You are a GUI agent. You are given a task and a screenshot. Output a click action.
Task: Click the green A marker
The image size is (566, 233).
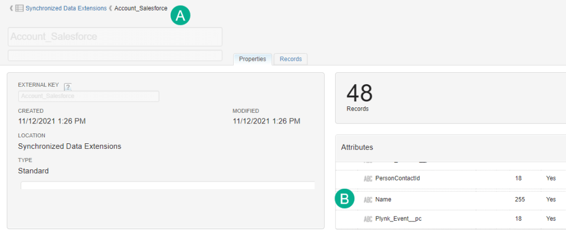pyautogui.click(x=180, y=16)
